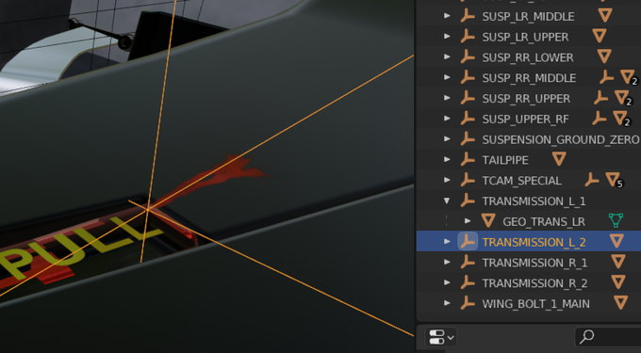
Task: Click the empty icon of SUSP_RR_MIDDLE
Action: tap(468, 77)
